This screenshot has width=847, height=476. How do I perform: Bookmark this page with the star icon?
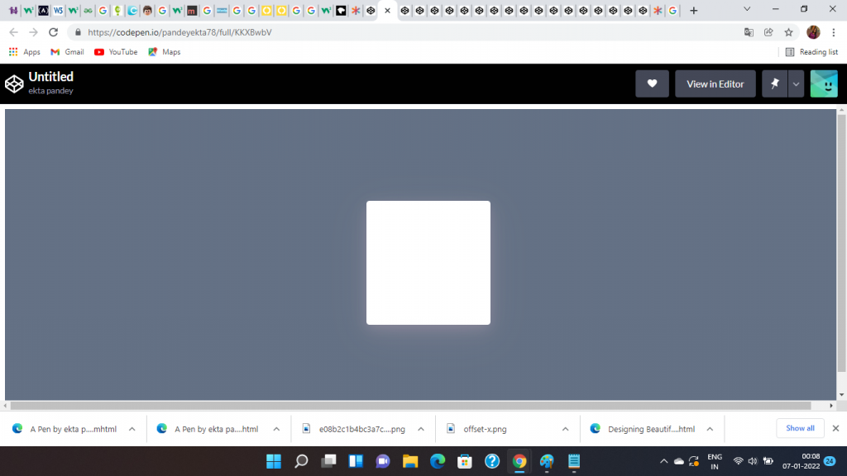[x=789, y=32]
